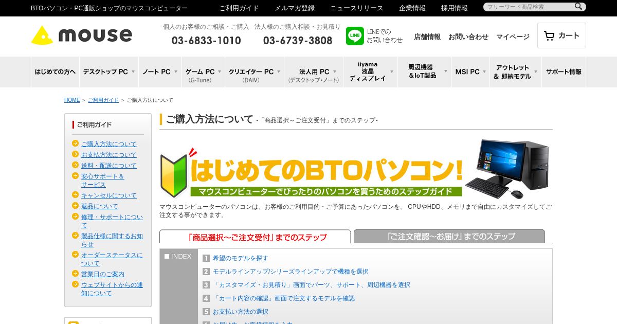The height and width of the screenshot is (324, 617).
Task: Click the mouse logo
Action: 82,35
